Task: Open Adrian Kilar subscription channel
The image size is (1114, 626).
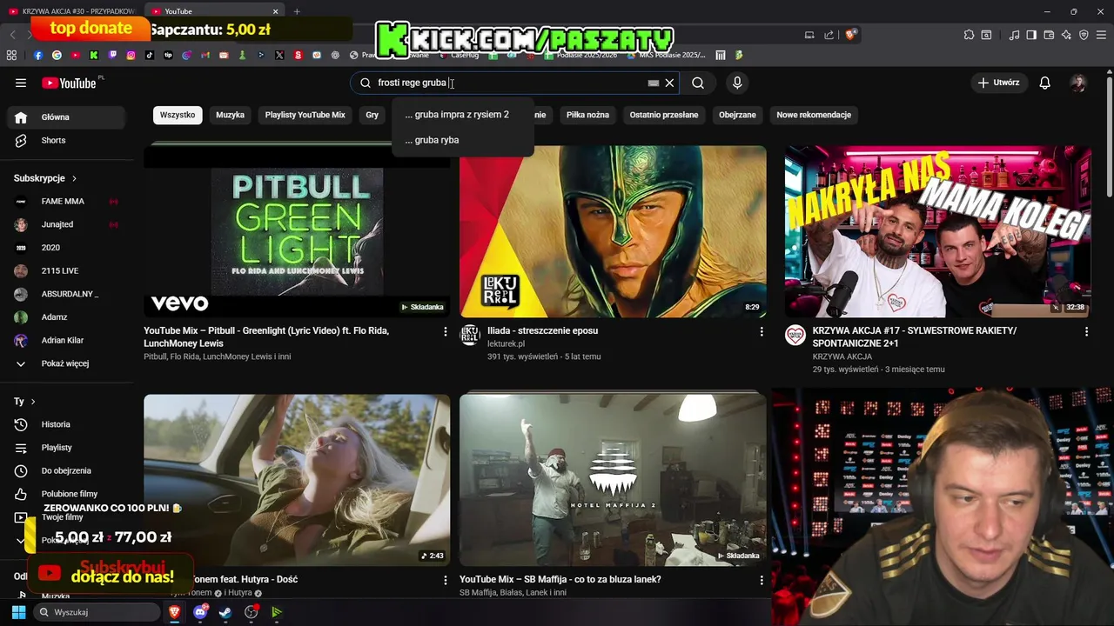Action: pyautogui.click(x=67, y=341)
